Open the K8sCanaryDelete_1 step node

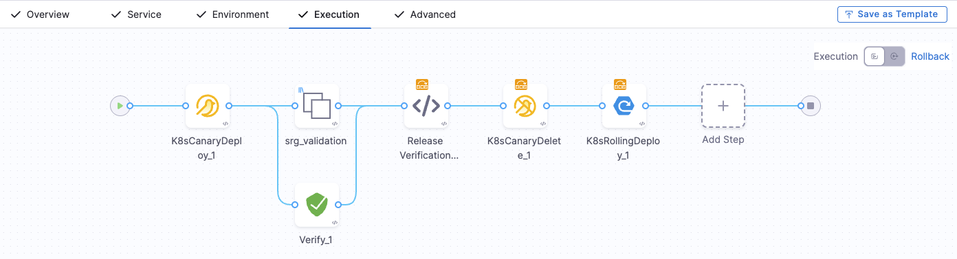[x=525, y=106]
